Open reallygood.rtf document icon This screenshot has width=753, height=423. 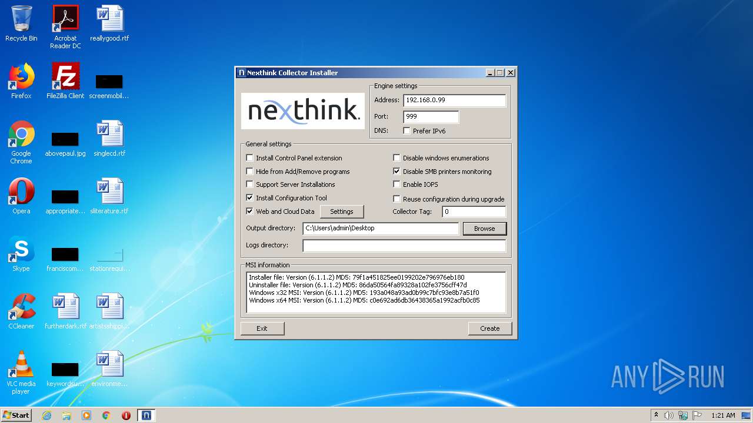pos(109,23)
